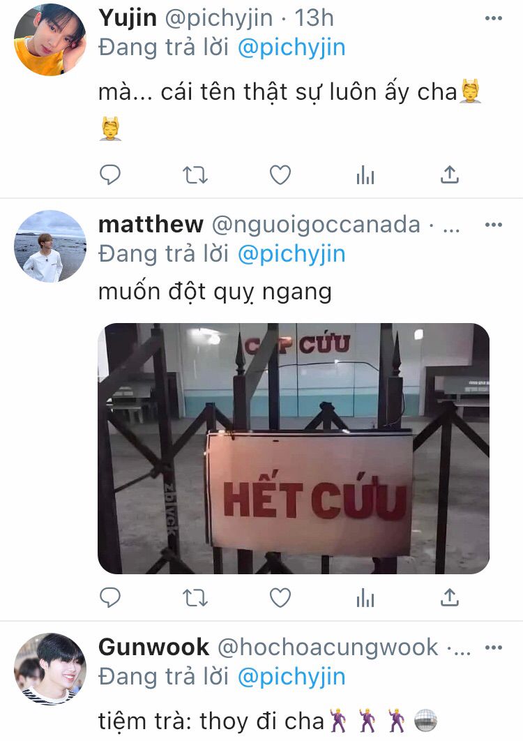Open the HẾT CỨU image
The width and height of the screenshot is (523, 741).
294,448
